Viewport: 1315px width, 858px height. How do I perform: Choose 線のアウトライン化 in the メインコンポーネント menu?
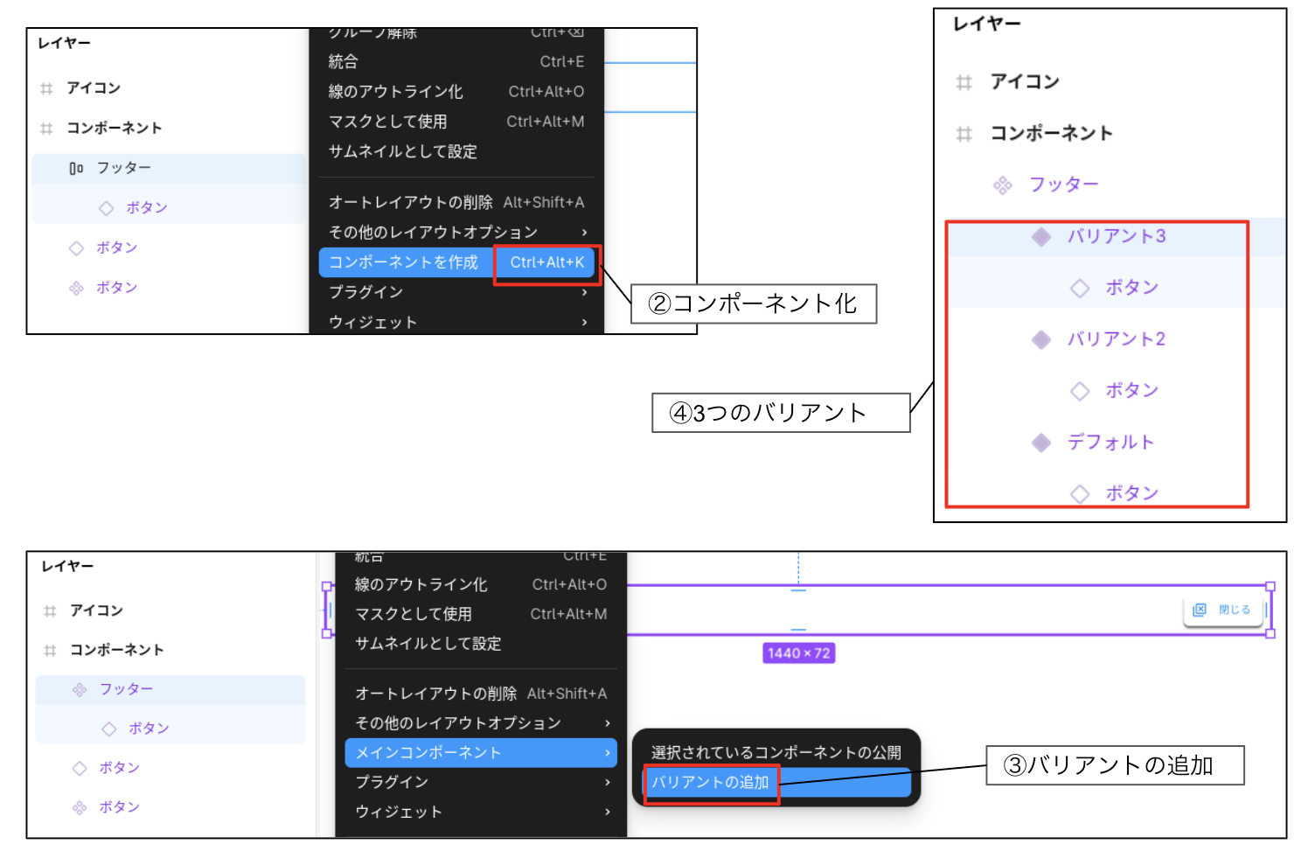coord(481,584)
